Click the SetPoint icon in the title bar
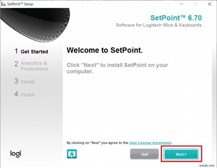Viewport: 217px width, 168px height. 4,4
